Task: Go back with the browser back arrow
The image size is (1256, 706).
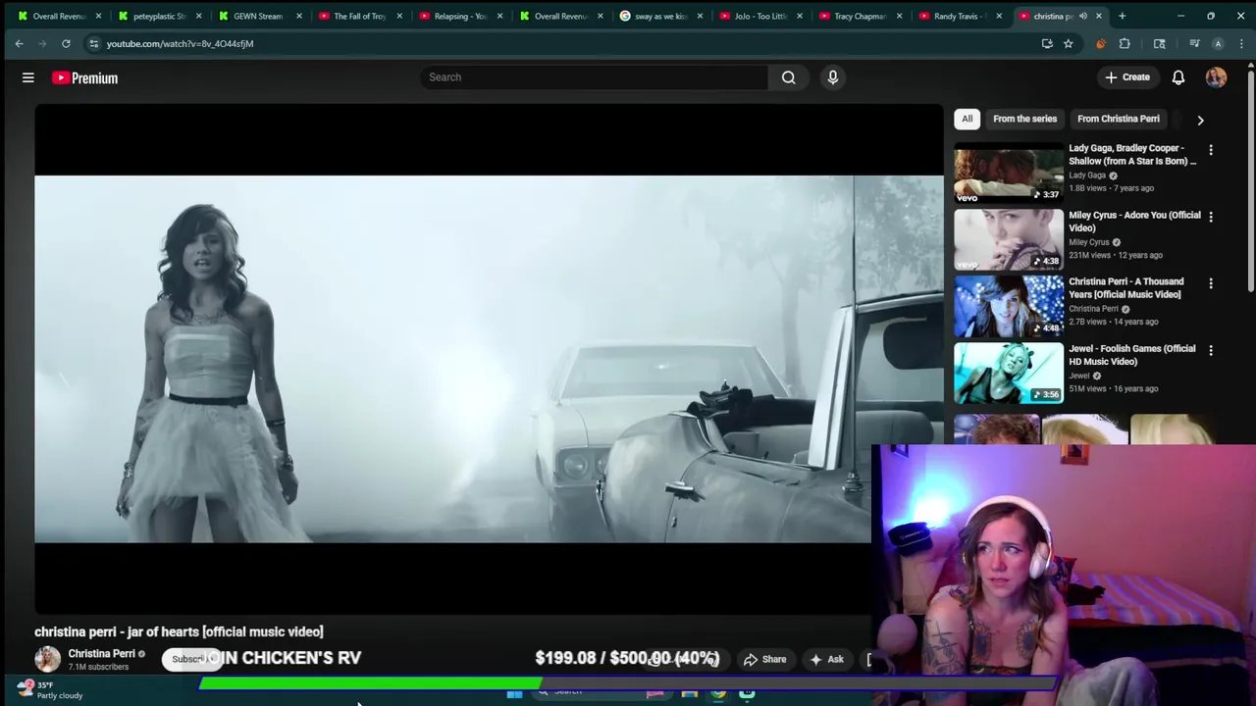Action: 20,43
